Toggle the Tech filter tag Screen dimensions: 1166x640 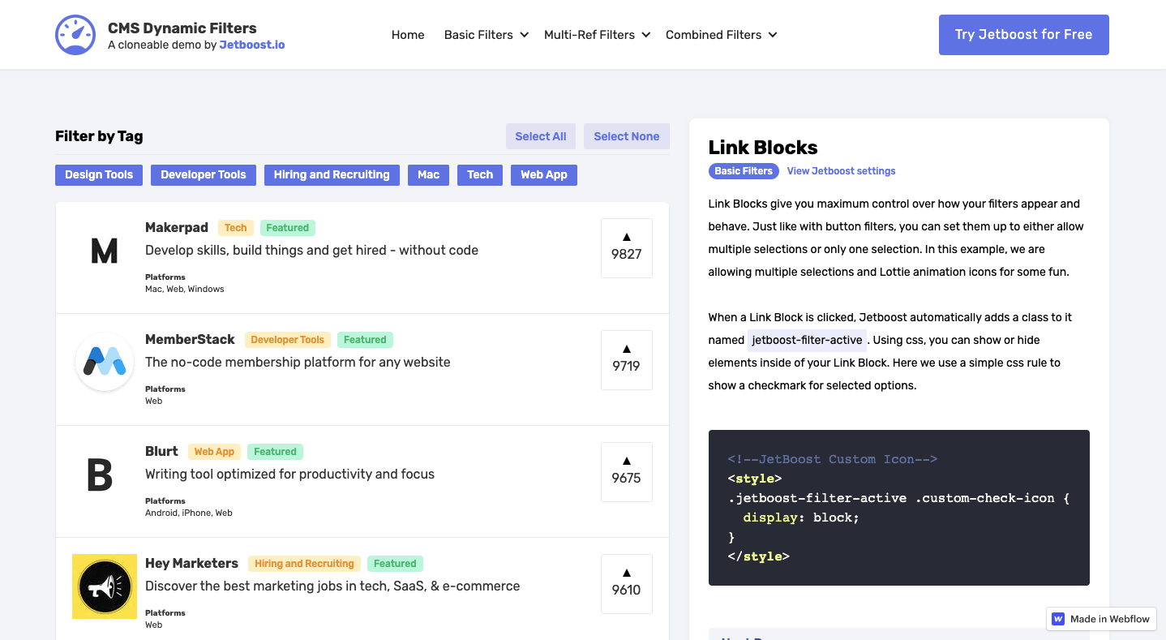(x=479, y=174)
